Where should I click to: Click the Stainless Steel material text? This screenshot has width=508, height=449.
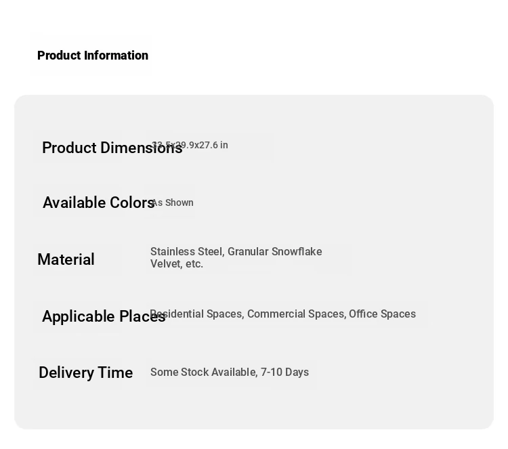click(x=187, y=252)
